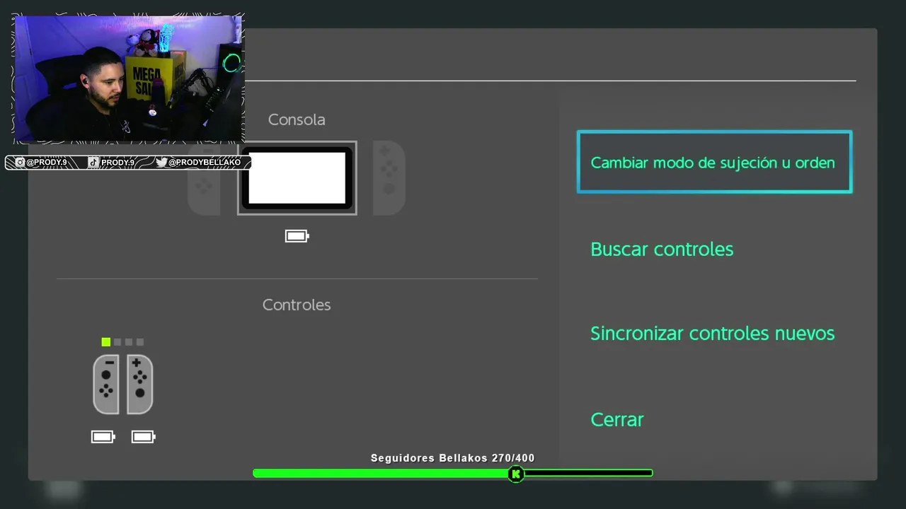Click the TikTok PRODY.9 handle
The image size is (906, 509).
coord(111,163)
